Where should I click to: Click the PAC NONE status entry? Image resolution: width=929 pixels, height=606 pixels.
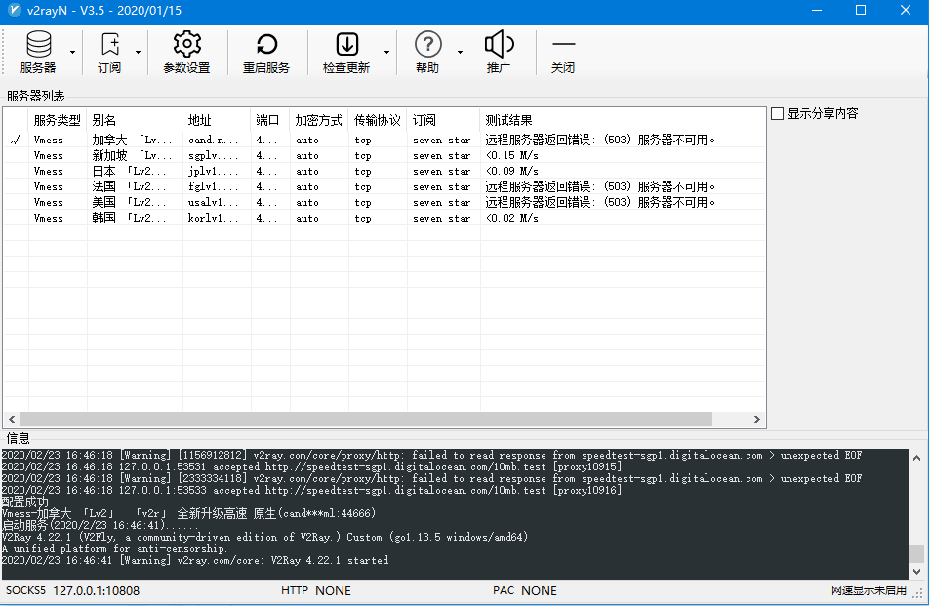pyautogui.click(x=525, y=590)
